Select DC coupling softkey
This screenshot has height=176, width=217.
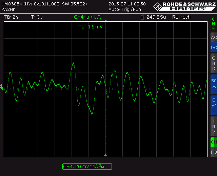click(x=214, y=48)
